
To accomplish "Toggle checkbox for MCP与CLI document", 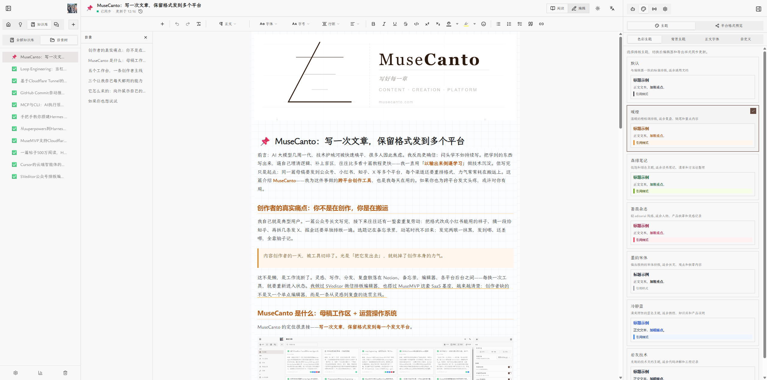I will pyautogui.click(x=14, y=105).
